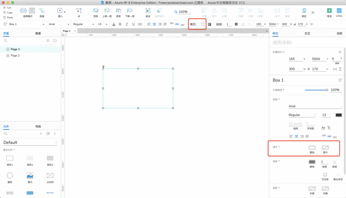
Task: Toggle widget visibility eye icon in style panel
Action: [x=340, y=52]
